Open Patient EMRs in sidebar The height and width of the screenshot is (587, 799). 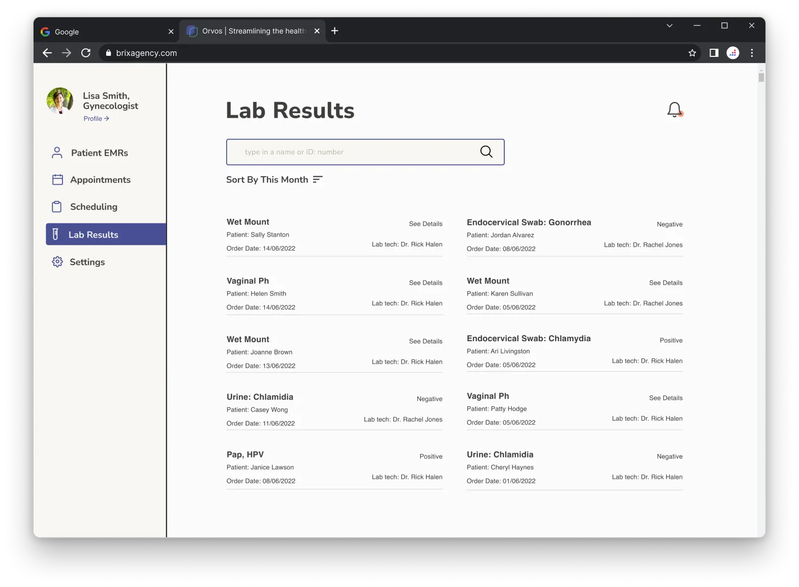tap(99, 153)
